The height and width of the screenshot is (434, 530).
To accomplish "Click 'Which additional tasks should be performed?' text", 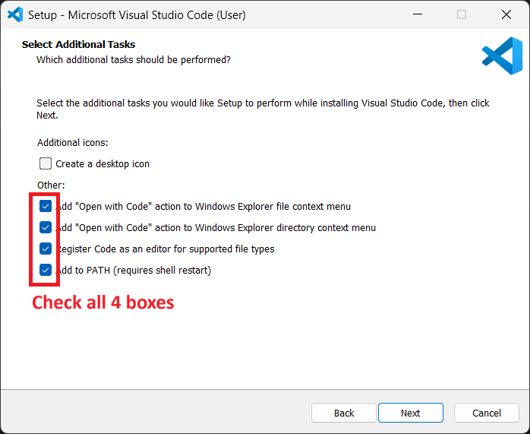I will (x=134, y=60).
